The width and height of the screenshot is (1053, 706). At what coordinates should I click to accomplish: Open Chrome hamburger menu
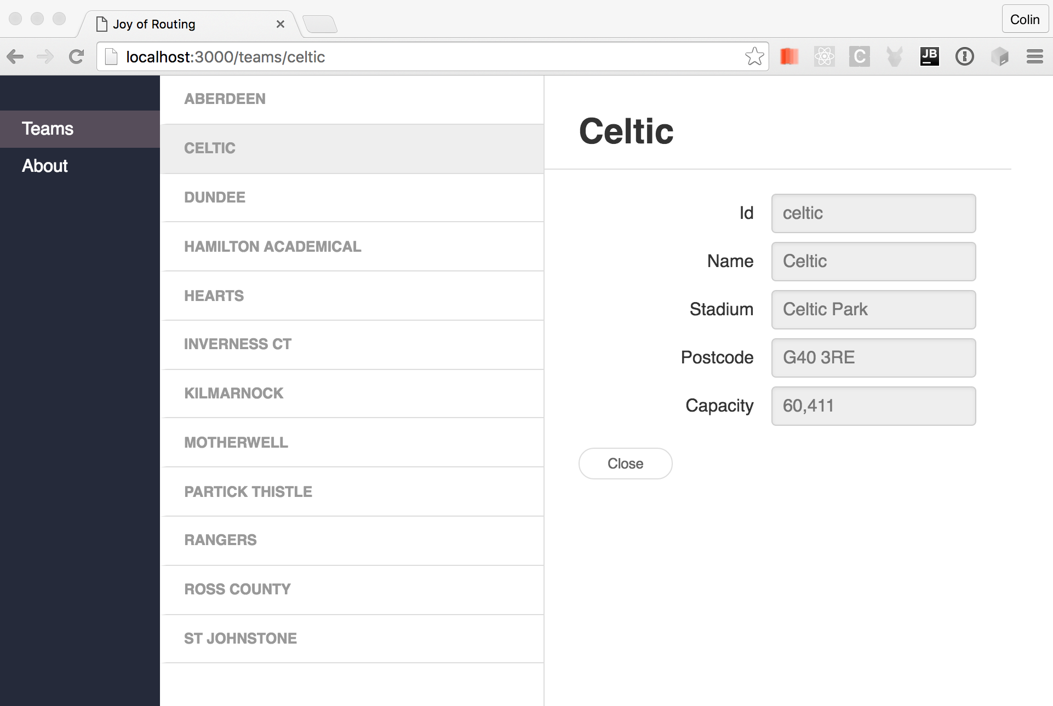pos(1035,56)
